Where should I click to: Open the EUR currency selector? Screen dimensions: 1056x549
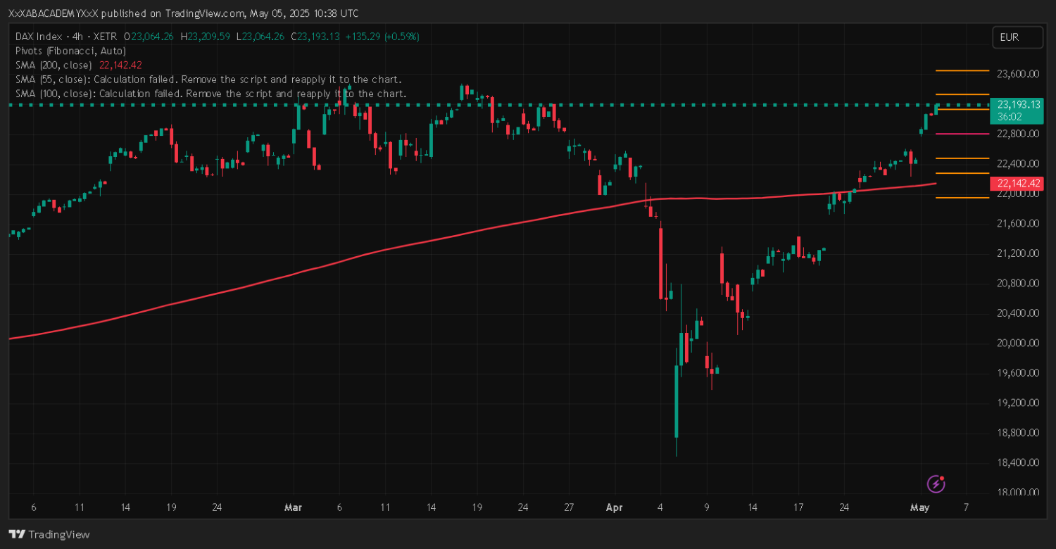click(x=1017, y=37)
